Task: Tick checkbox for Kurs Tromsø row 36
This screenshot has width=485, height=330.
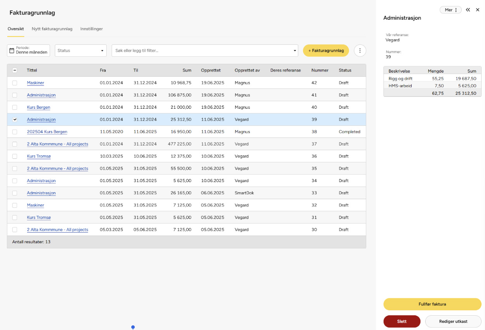Action: 15,156
